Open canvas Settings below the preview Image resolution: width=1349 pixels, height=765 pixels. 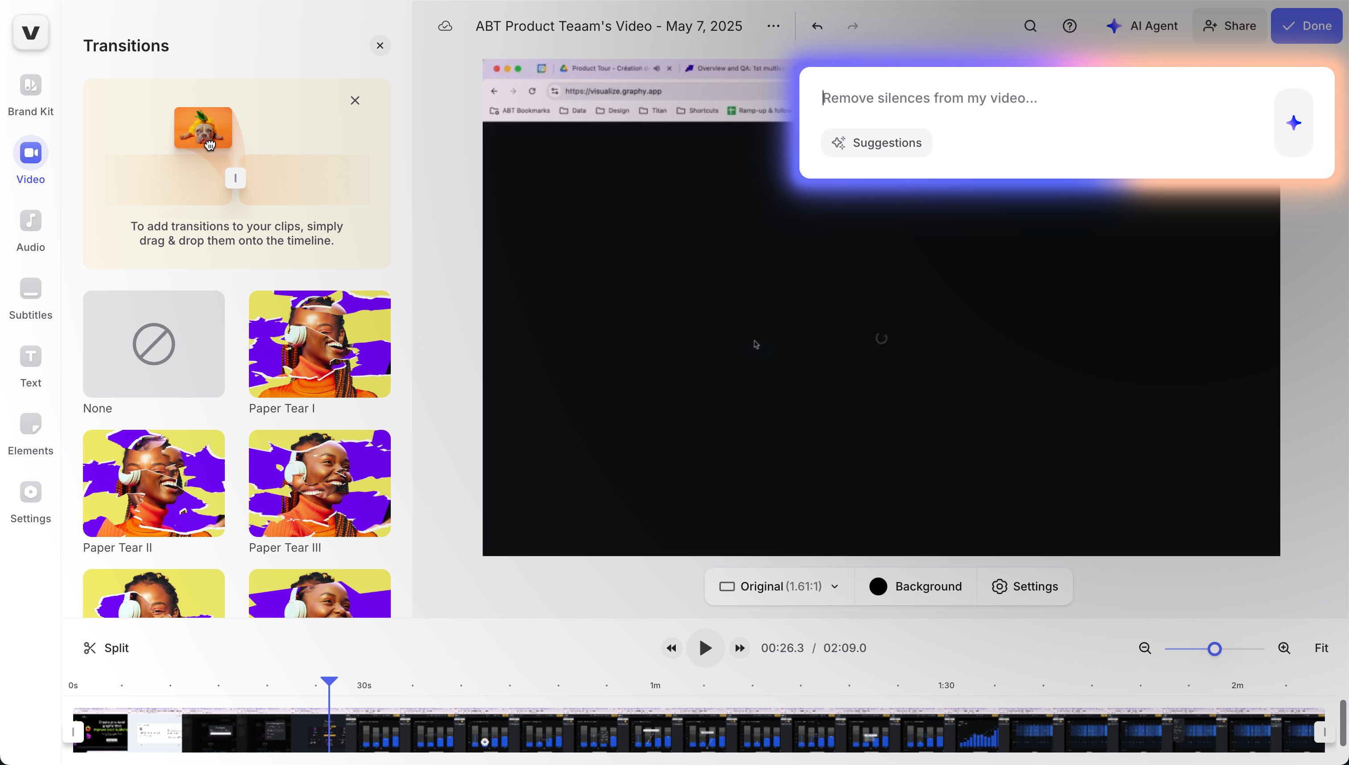1025,586
